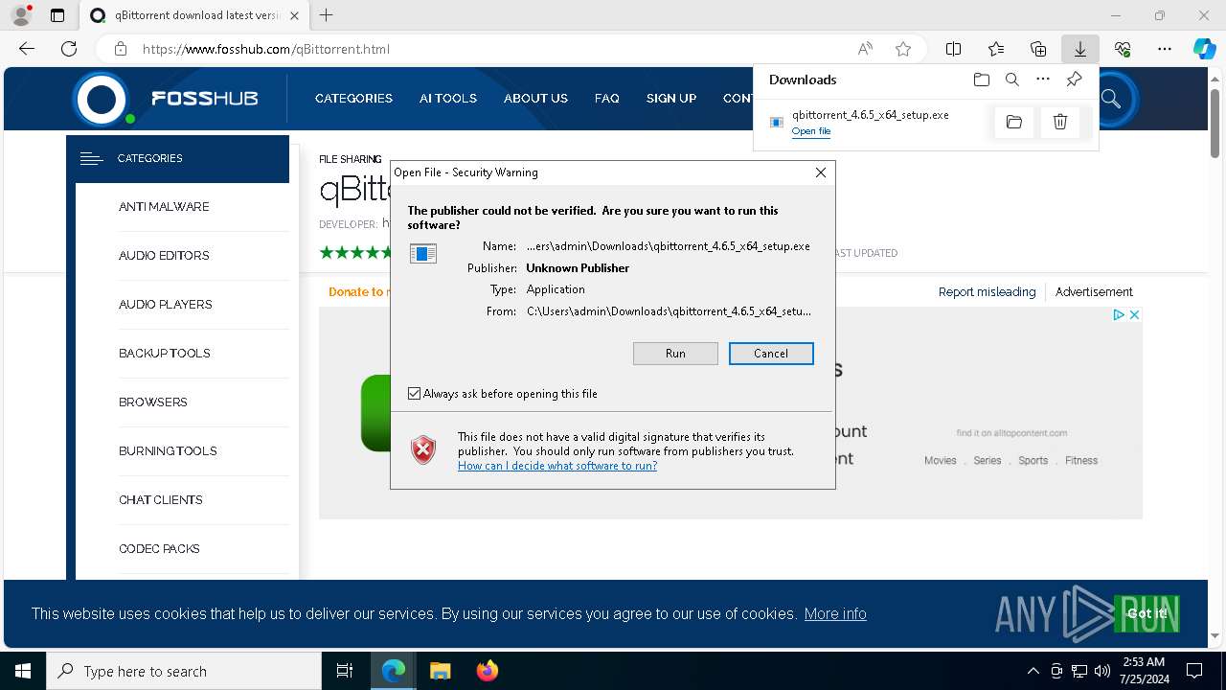Pin the Downloads panel
Image resolution: width=1226 pixels, height=690 pixels.
tap(1074, 80)
